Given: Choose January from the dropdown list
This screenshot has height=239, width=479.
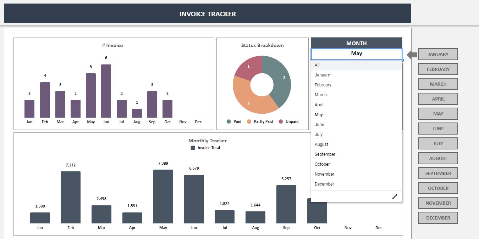Looking at the screenshot, I should 357,75.
